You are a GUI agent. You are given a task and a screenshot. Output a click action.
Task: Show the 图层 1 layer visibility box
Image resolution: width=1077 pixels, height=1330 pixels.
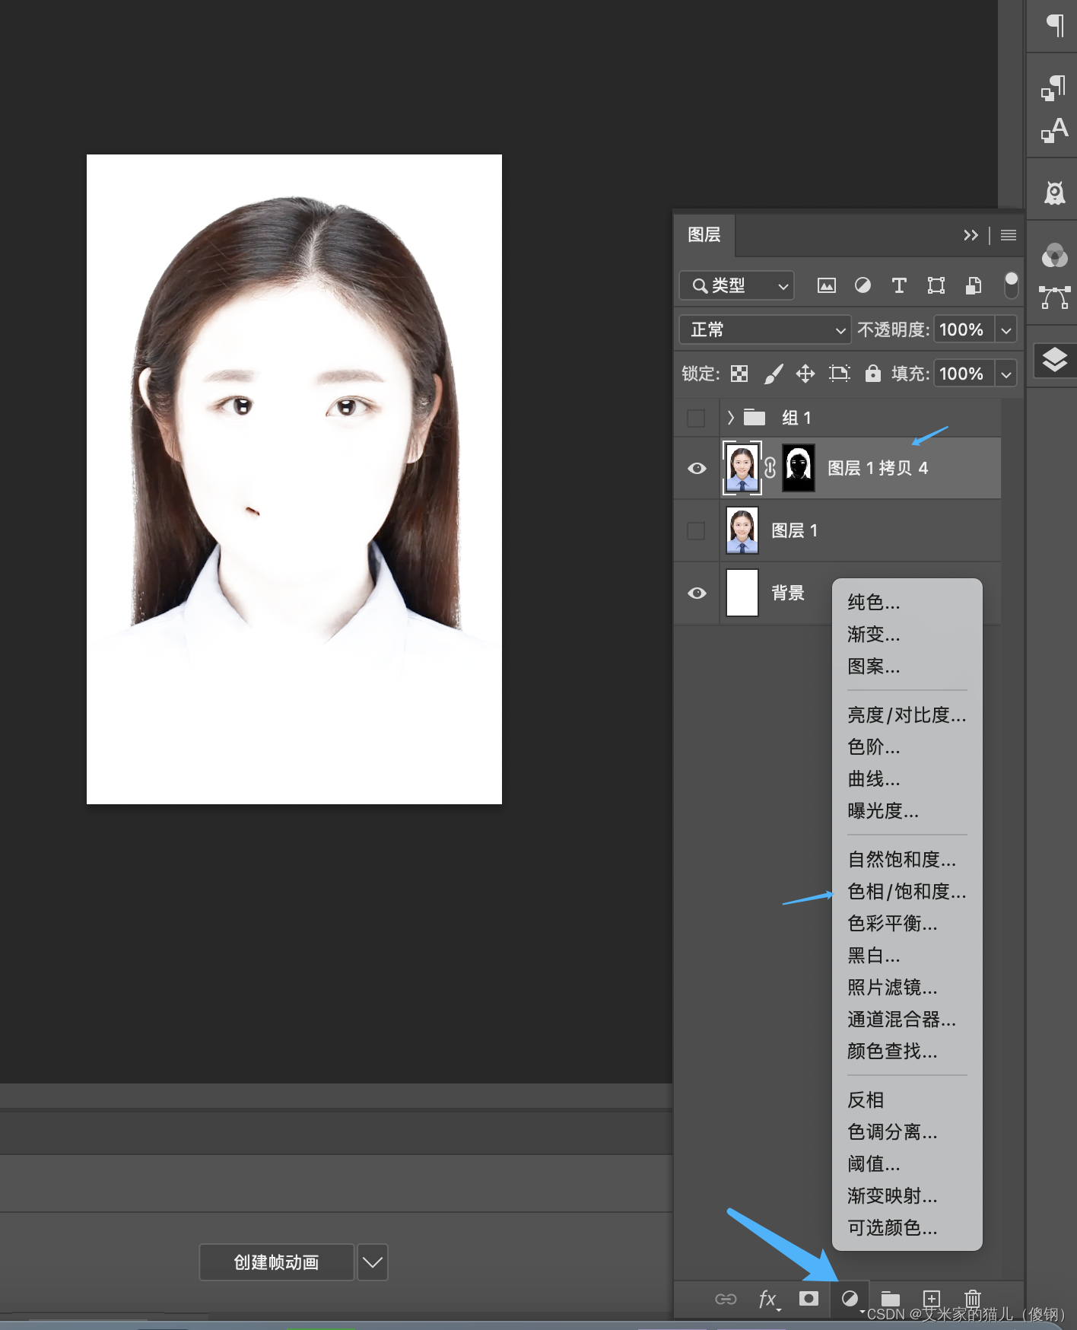click(696, 530)
